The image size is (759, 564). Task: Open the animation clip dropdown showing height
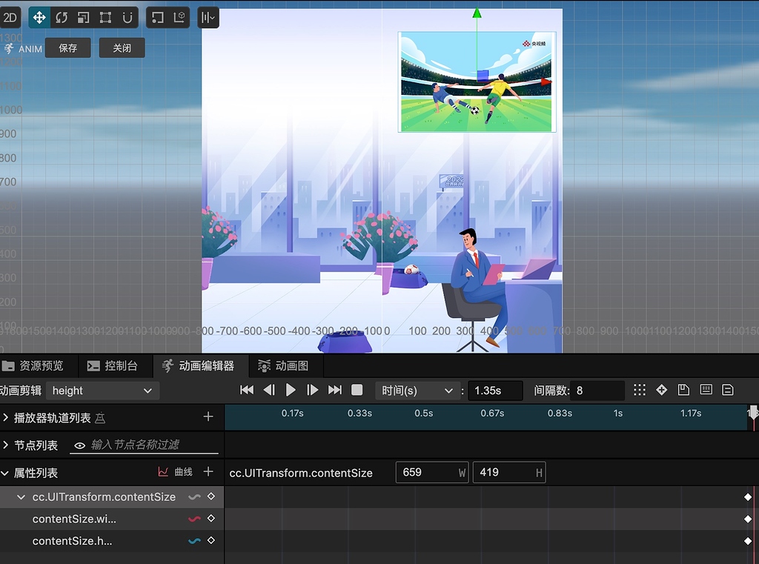click(102, 390)
